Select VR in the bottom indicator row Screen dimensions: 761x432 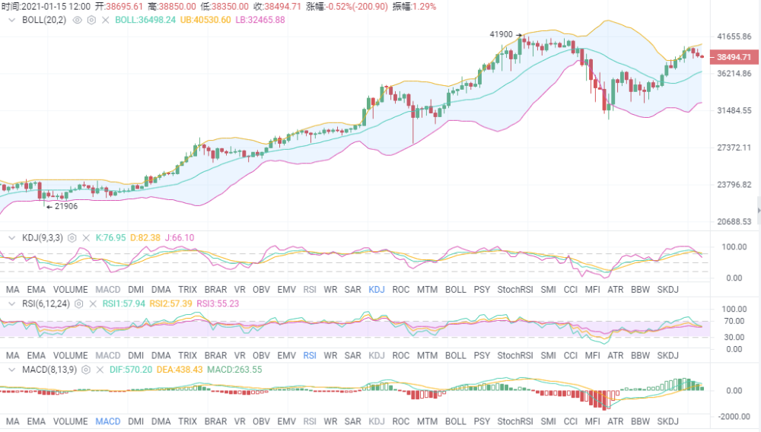(x=240, y=421)
